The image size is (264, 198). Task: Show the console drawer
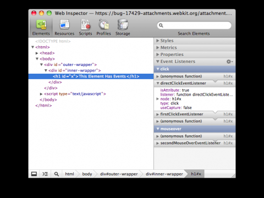[45, 174]
